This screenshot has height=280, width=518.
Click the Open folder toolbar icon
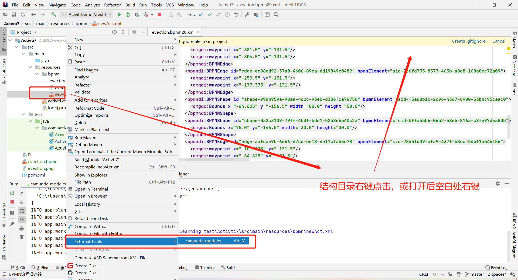coord(5,15)
